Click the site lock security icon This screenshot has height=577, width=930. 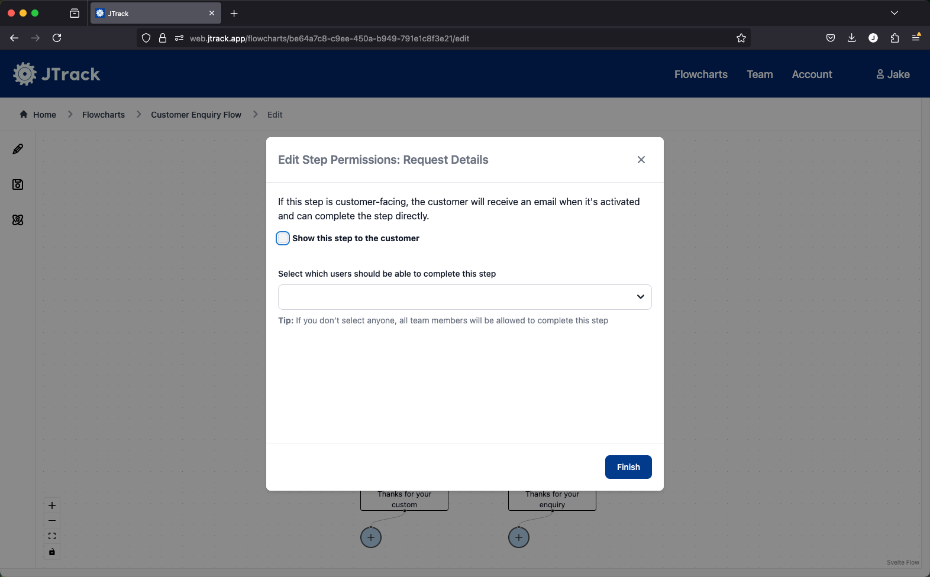(x=163, y=38)
